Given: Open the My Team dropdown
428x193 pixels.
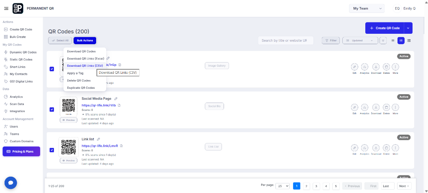Looking at the screenshot, I should [x=367, y=8].
